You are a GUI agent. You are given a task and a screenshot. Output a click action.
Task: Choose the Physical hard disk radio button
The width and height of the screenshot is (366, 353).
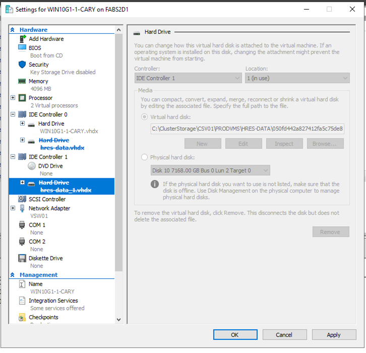click(x=145, y=158)
